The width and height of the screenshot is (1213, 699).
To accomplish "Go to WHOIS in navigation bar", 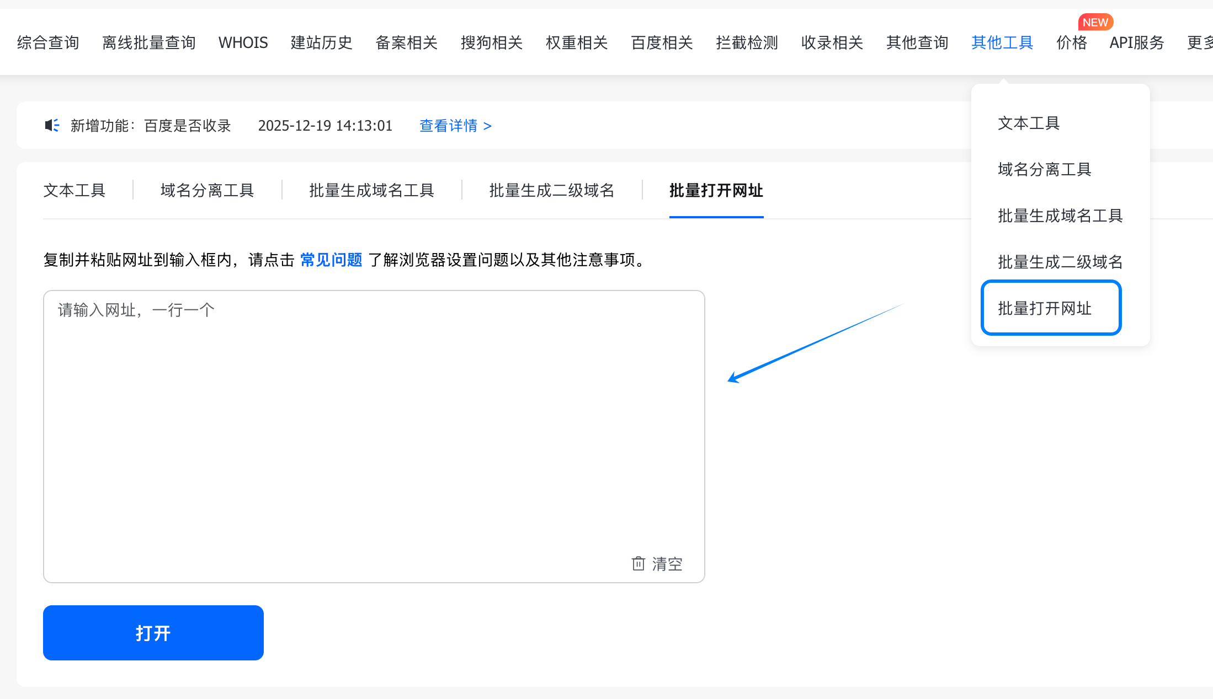I will pos(243,42).
